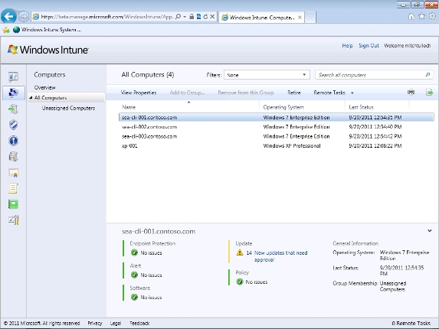Open browser favorites star icon
The height and width of the screenshot is (329, 439).
pyautogui.click(x=421, y=17)
